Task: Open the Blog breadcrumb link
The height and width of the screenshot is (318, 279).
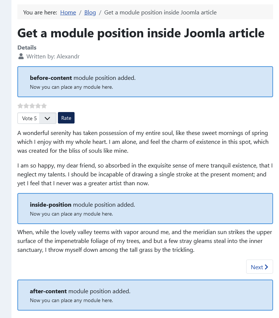Action: coord(90,13)
